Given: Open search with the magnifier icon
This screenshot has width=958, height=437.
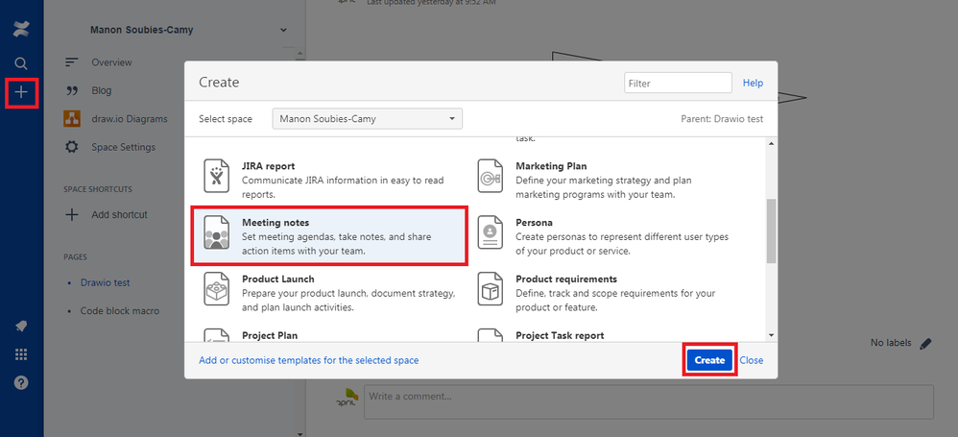Looking at the screenshot, I should click(x=21, y=63).
